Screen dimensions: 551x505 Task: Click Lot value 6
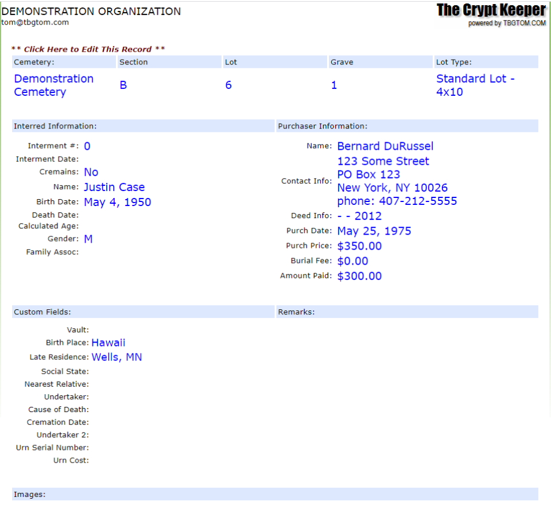(x=228, y=85)
